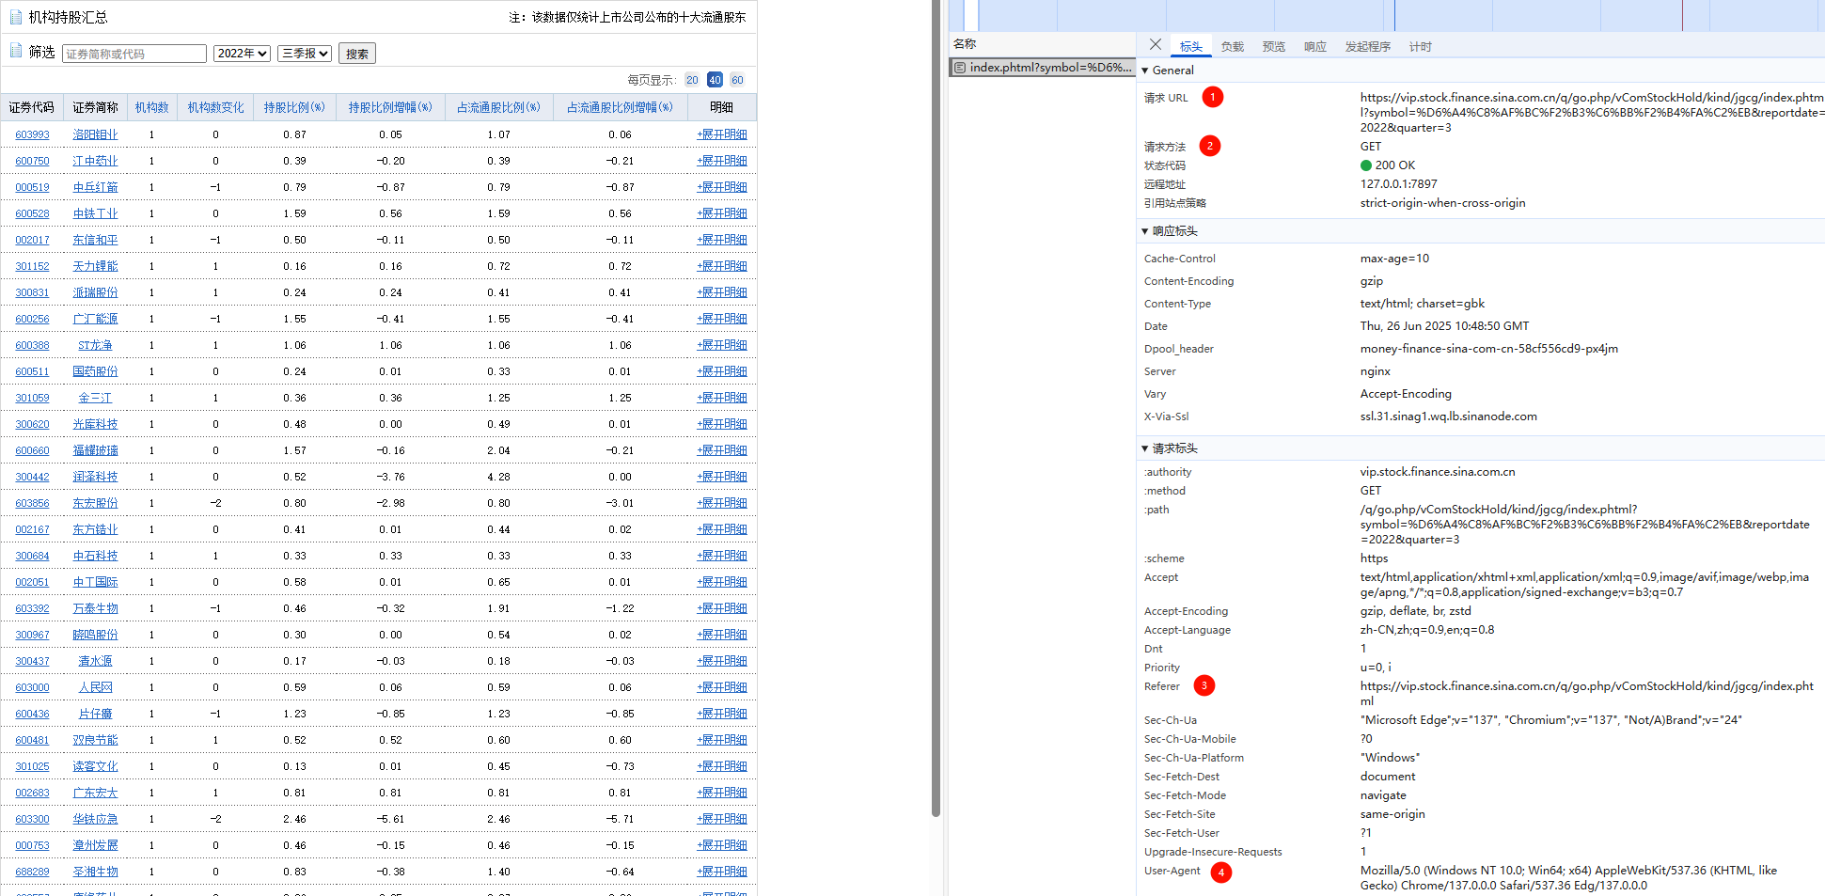Open the 三季报 quarter dropdown

[x=305, y=54]
